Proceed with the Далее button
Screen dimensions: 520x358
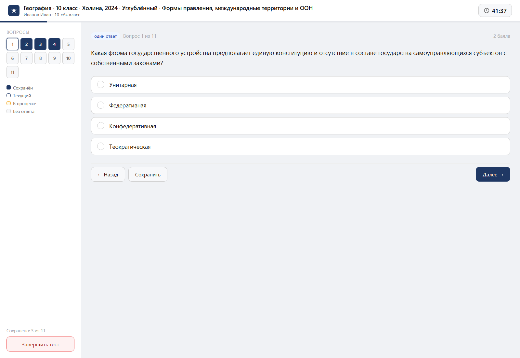(x=493, y=174)
